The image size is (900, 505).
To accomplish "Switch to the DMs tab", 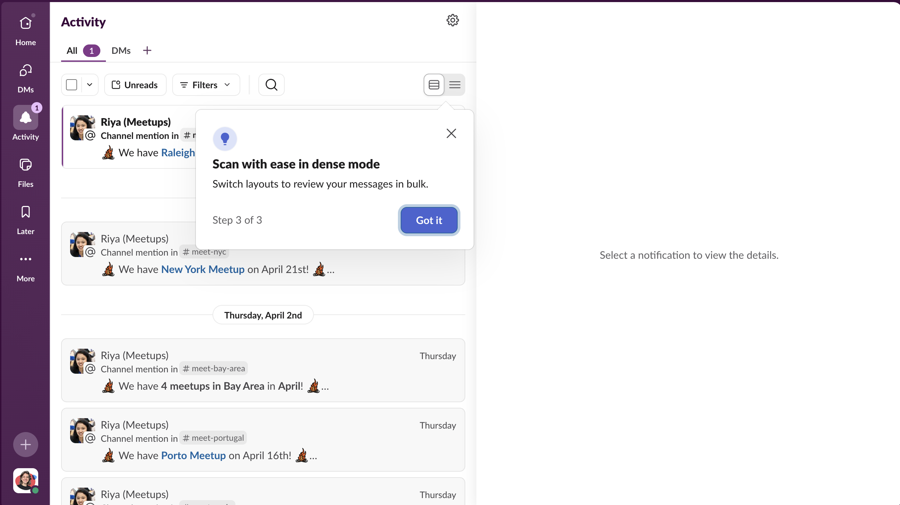I will [121, 51].
